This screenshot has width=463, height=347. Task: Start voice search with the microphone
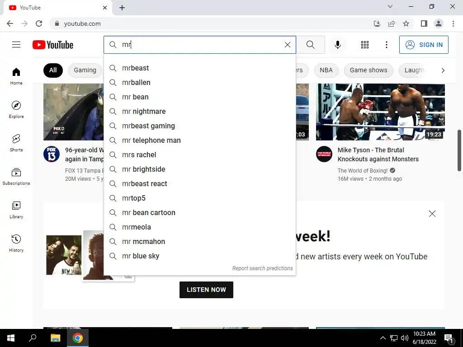[337, 45]
